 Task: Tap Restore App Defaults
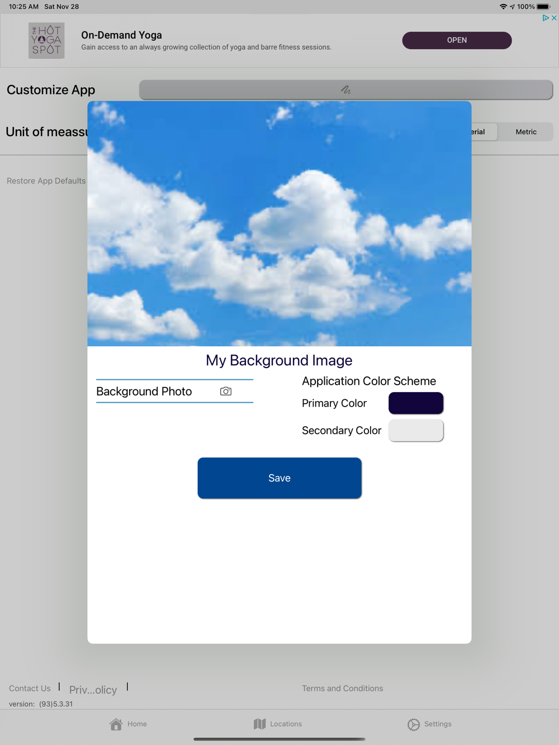46,181
